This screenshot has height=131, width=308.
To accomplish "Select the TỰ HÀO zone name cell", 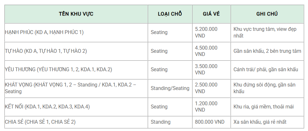I will pyautogui.click(x=76, y=51).
